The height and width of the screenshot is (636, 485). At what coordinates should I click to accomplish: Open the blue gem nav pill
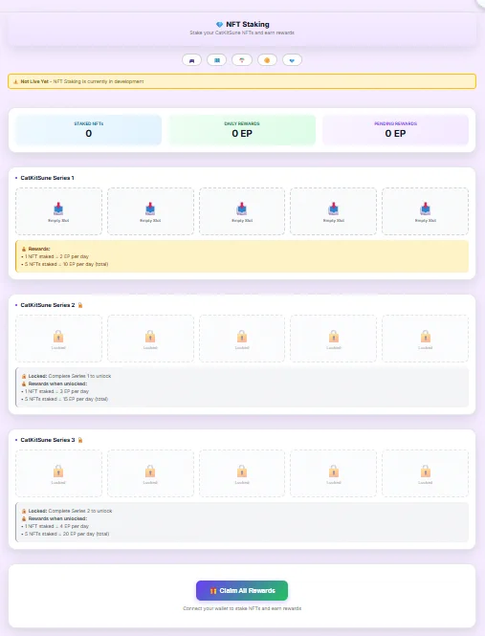pyautogui.click(x=292, y=60)
